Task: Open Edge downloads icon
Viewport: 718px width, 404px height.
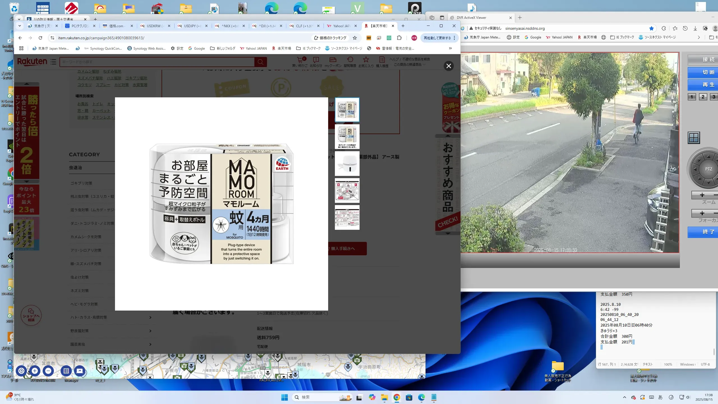Action: [695, 28]
